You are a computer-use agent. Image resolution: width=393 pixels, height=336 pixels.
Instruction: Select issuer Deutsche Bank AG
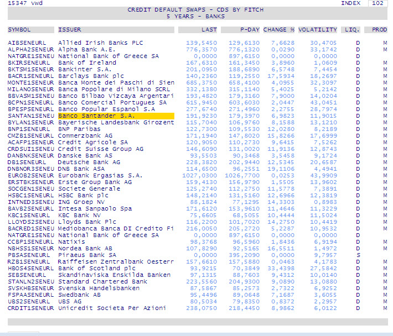pyautogui.click(x=89, y=162)
